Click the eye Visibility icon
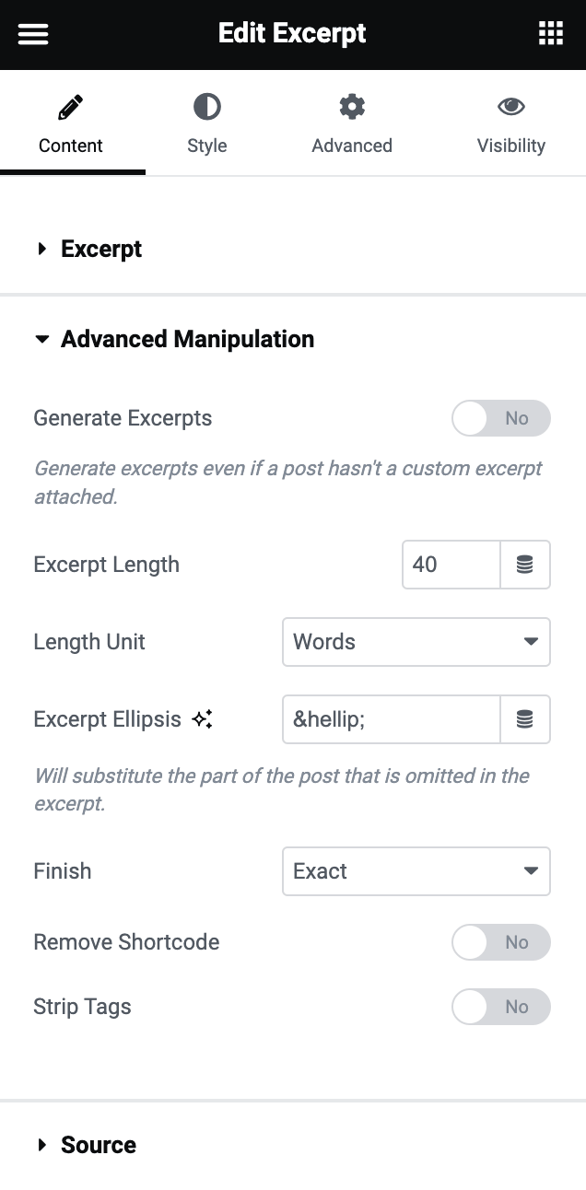Image resolution: width=586 pixels, height=1190 pixels. tap(510, 108)
